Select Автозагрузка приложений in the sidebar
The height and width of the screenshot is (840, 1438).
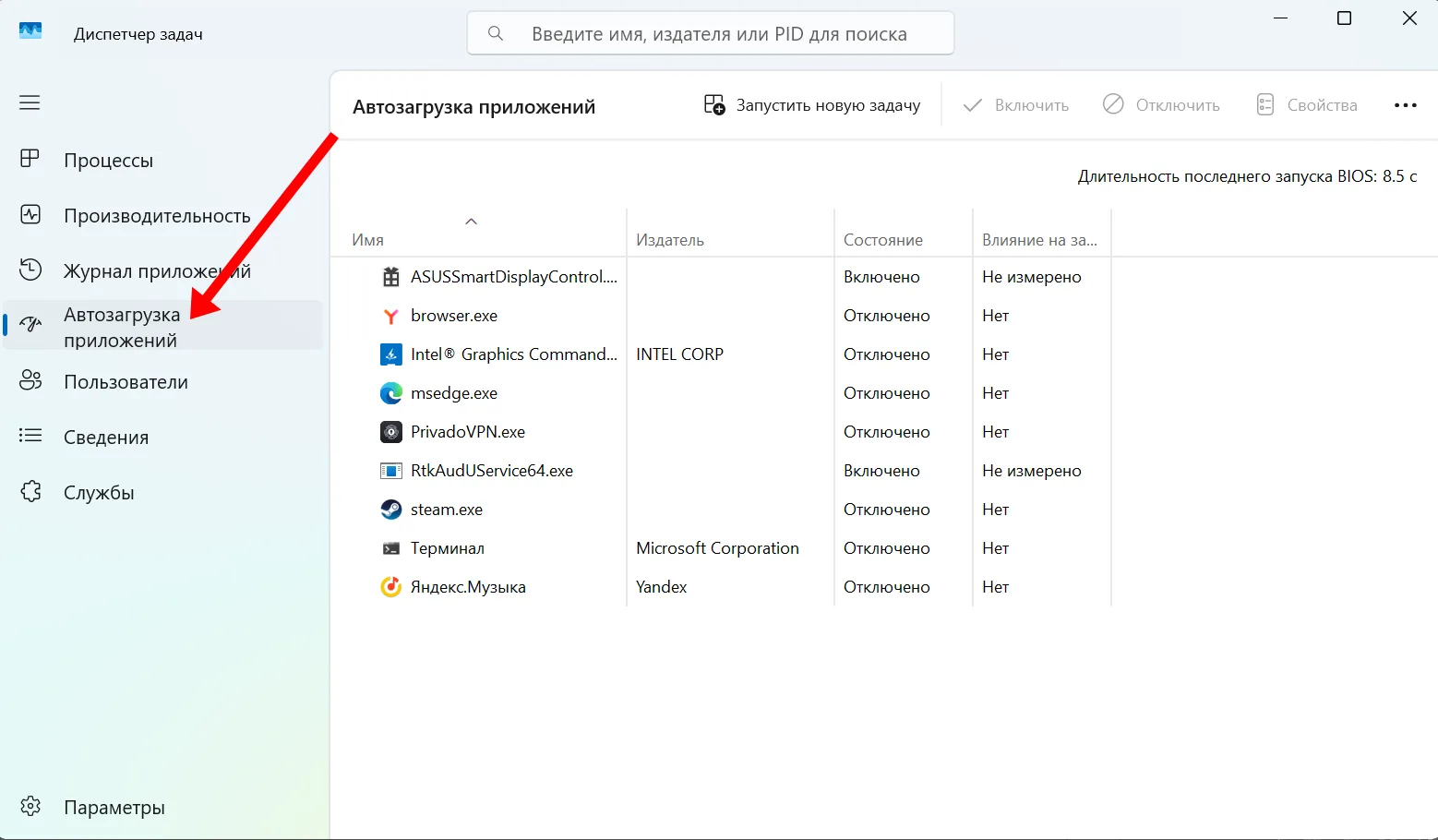tap(163, 326)
